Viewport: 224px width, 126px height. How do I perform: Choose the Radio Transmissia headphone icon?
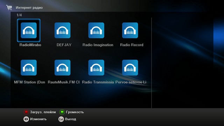pos(96,68)
